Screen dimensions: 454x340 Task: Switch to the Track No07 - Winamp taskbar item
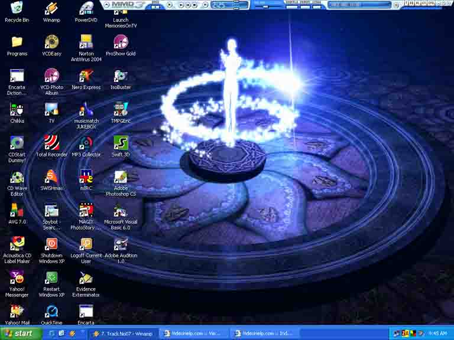(125, 334)
